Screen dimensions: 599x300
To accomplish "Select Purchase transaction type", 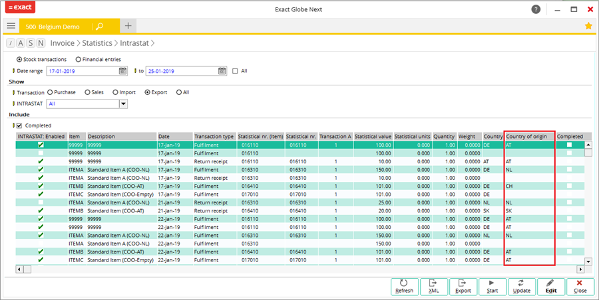I will coord(50,92).
